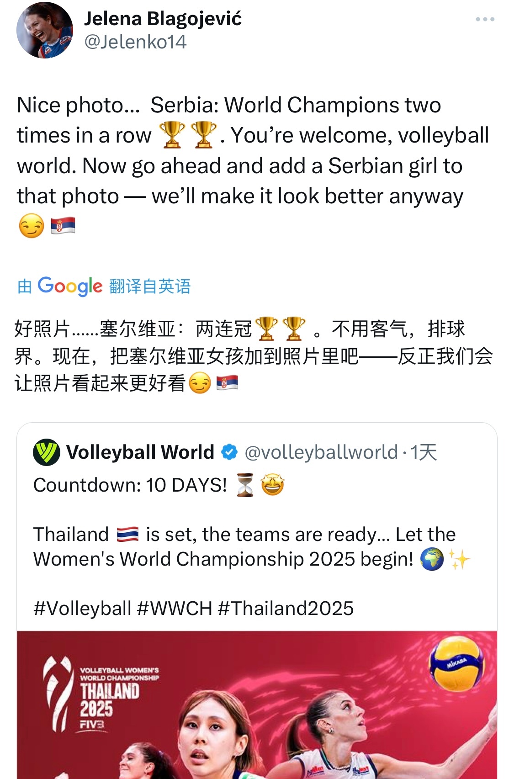514x779 pixels.
Task: Tap the Jelena Blagojević display name
Action: [x=163, y=18]
